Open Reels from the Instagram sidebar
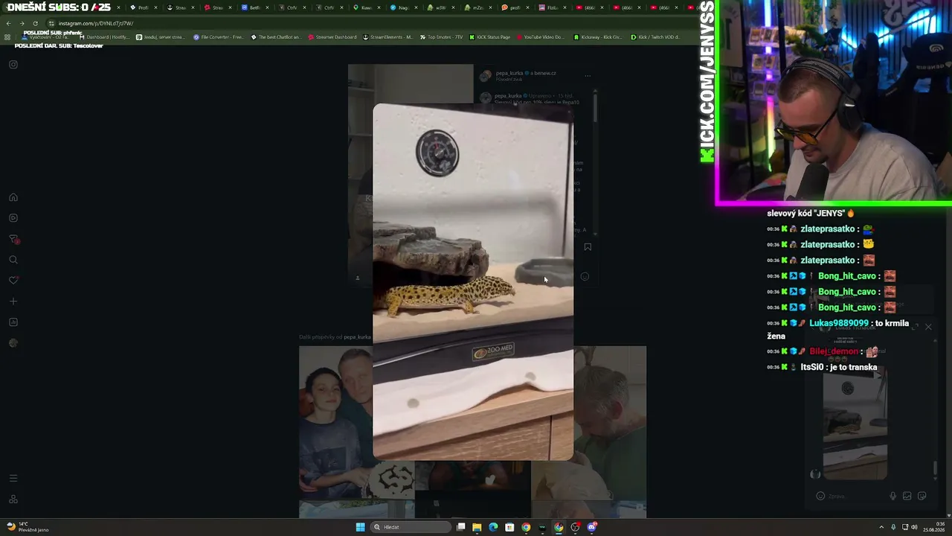Viewport: 952px width, 536px height. pos(13,218)
